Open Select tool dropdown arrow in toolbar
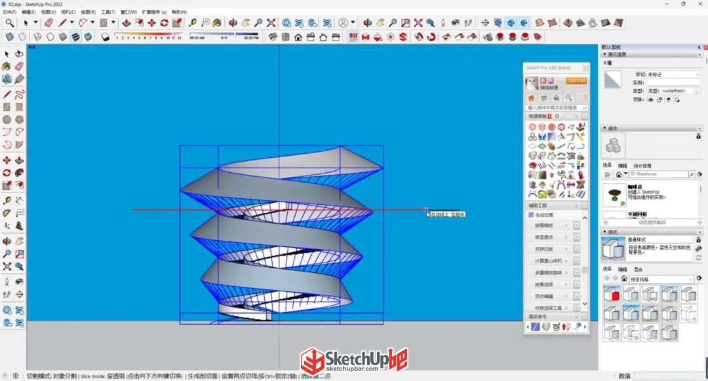The image size is (708, 381). tap(35, 22)
